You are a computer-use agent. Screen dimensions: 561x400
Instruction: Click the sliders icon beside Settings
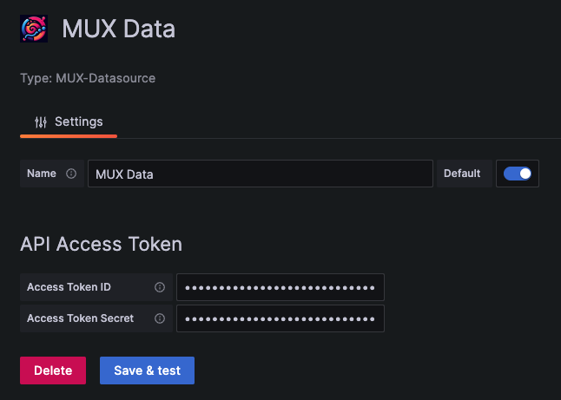41,121
